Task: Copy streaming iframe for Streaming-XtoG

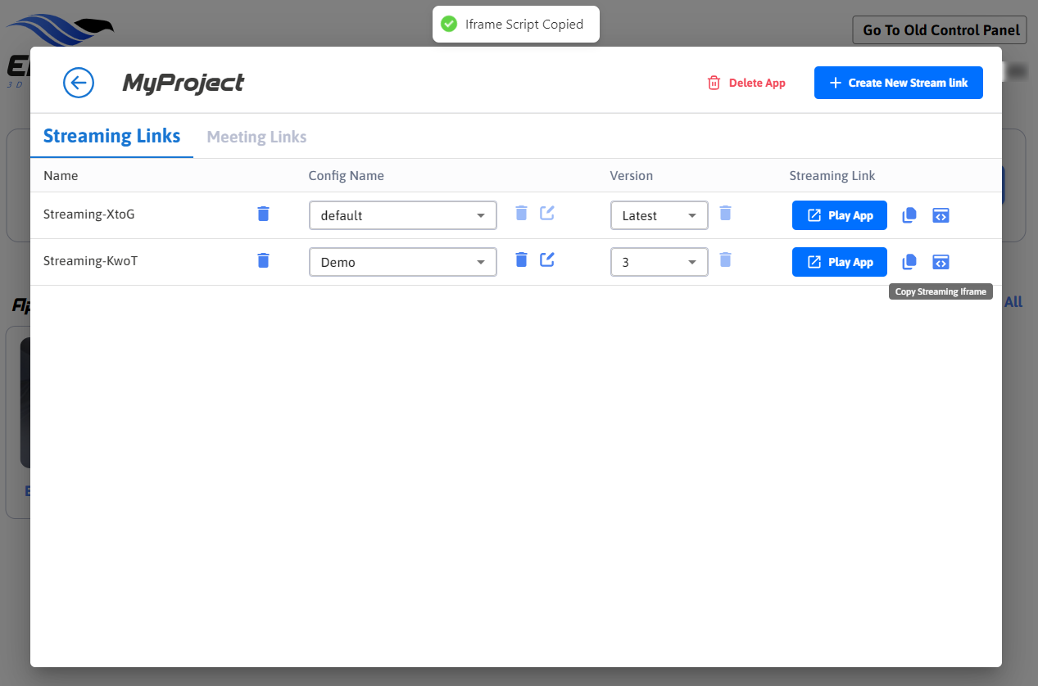Action: tap(941, 216)
